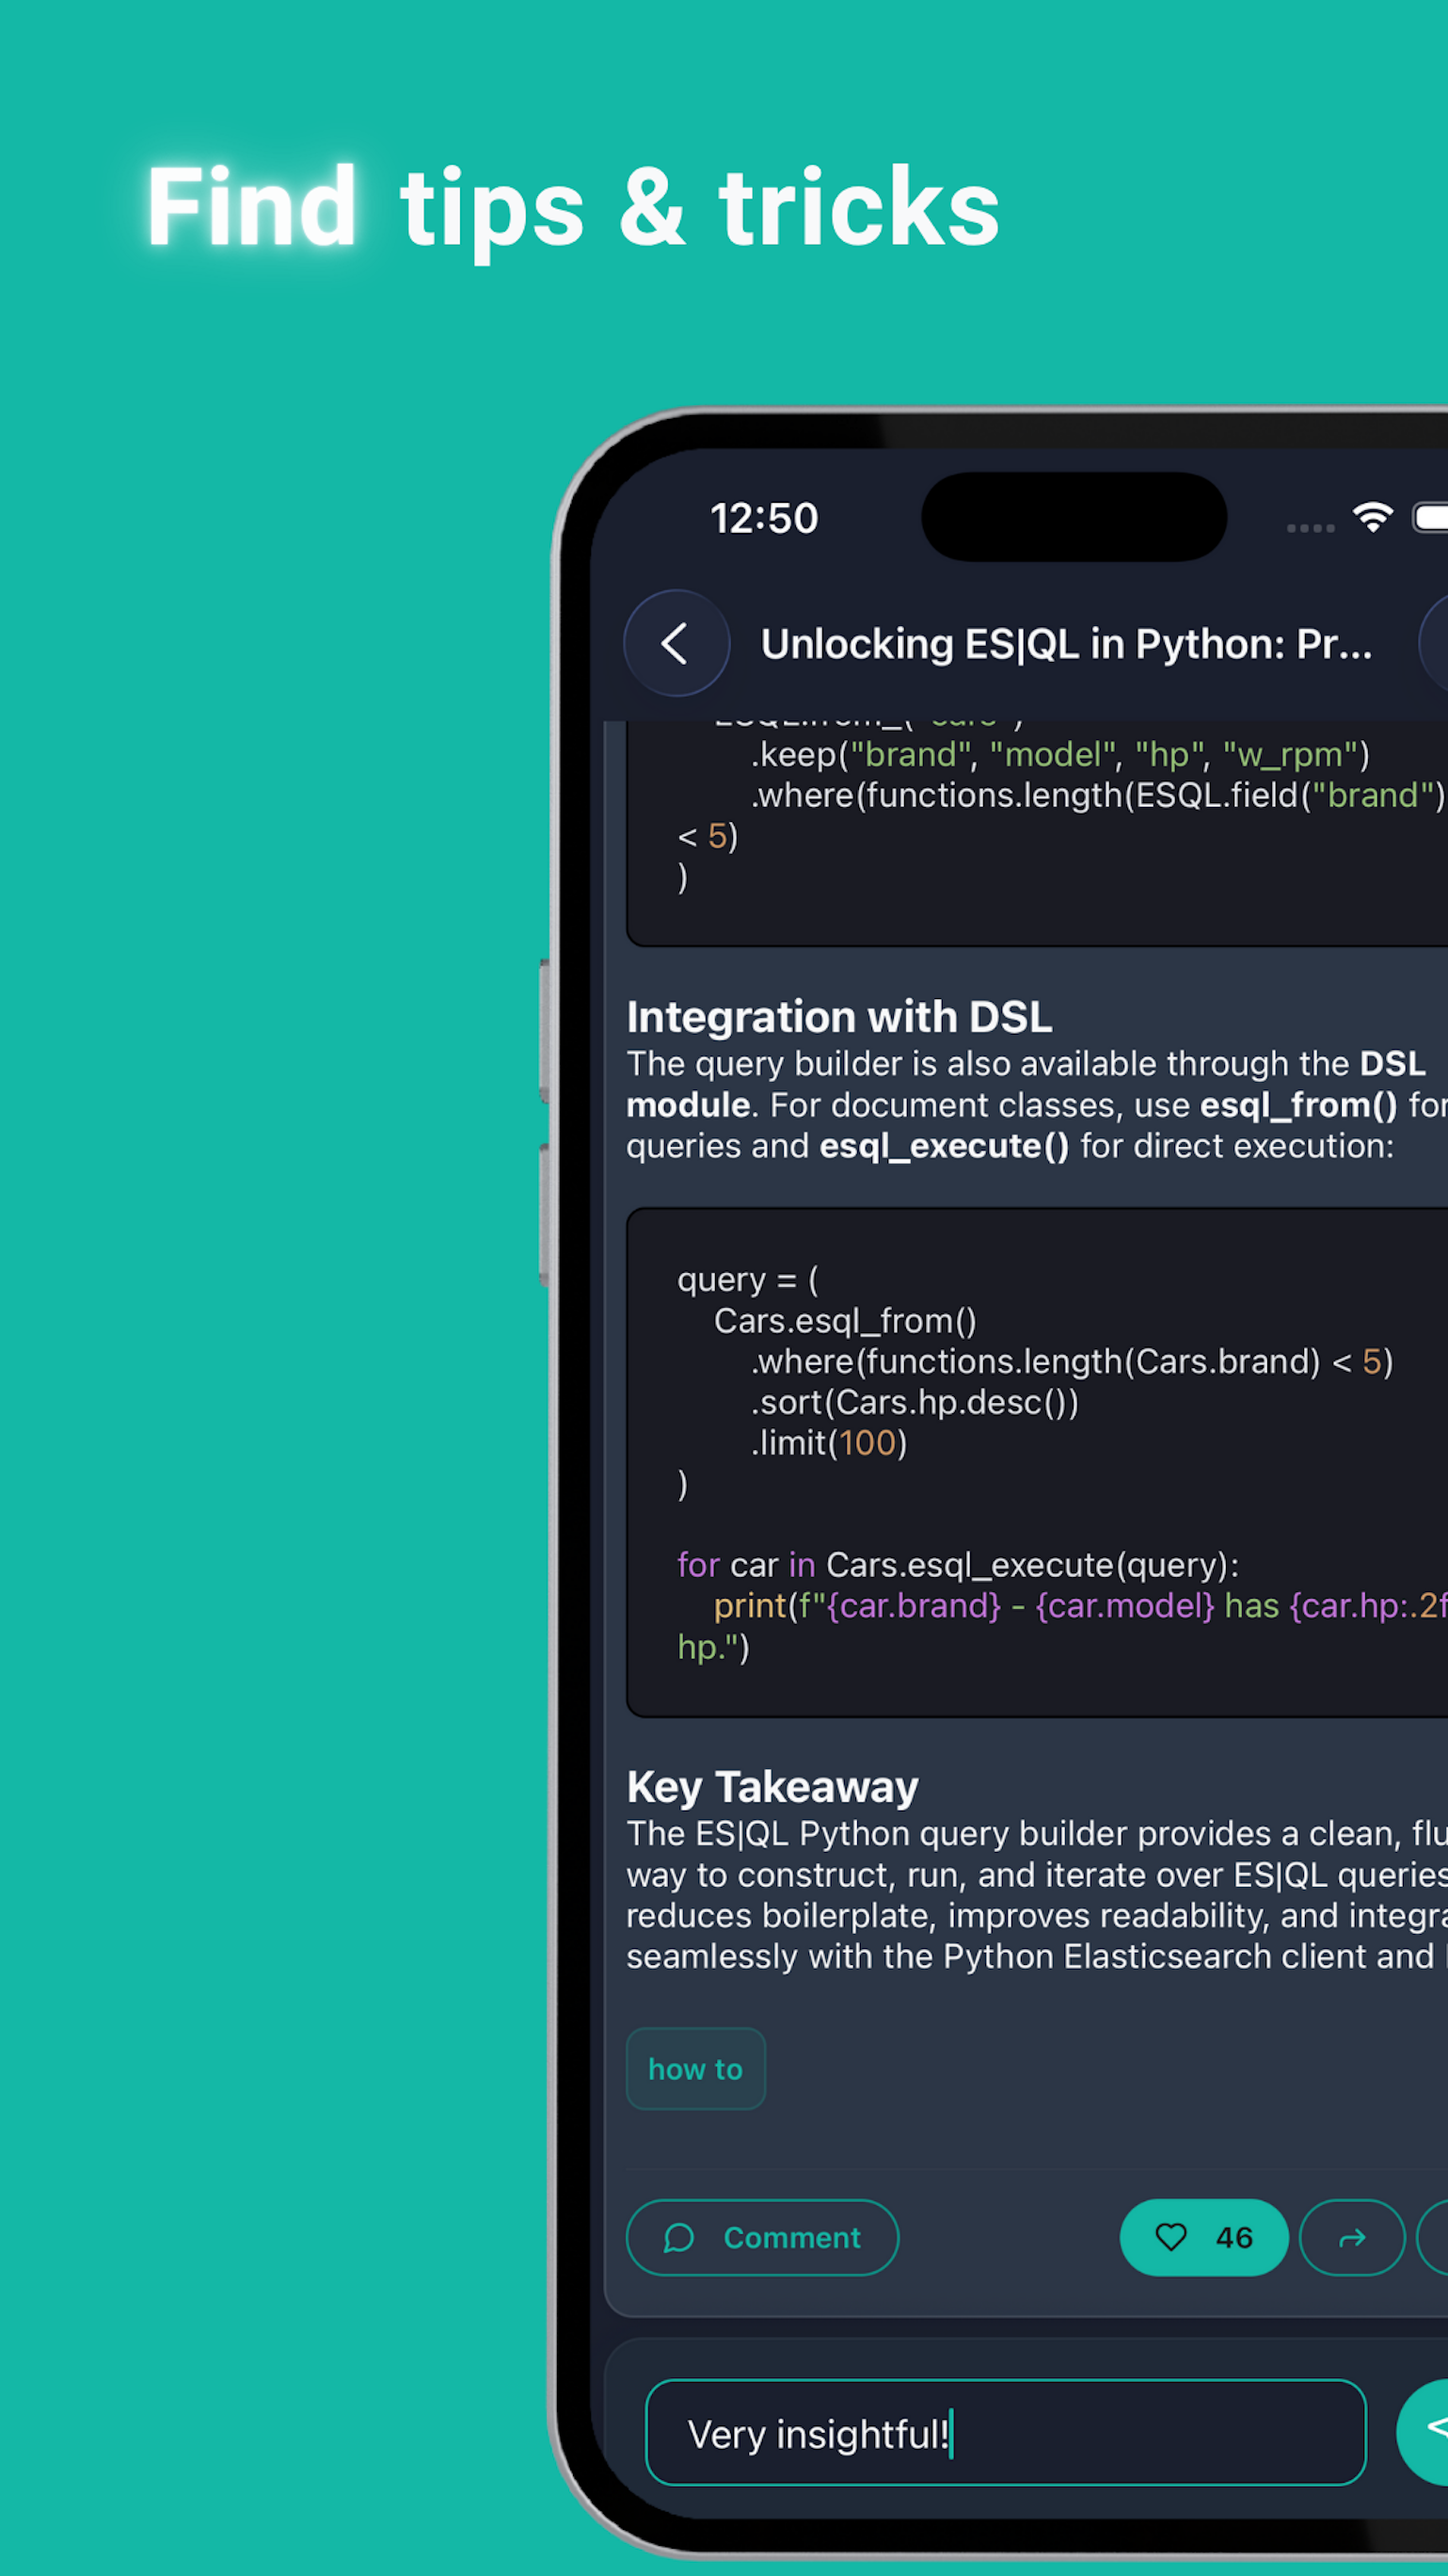Tap the 12:50 clock in status bar
The image size is (1448, 2576).
[765, 518]
